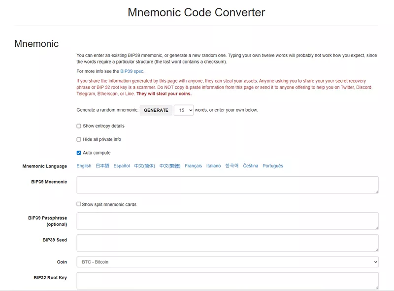Switch mnemonic language to Français

[x=193, y=166]
